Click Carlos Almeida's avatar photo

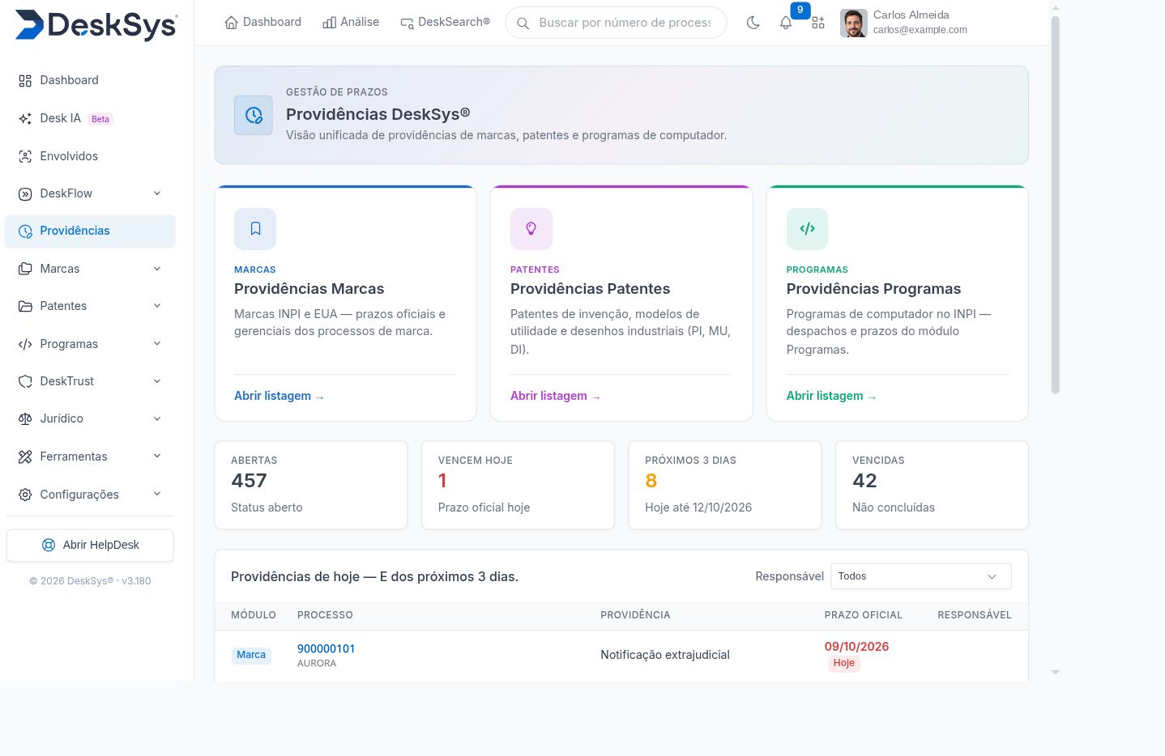pyautogui.click(x=854, y=23)
